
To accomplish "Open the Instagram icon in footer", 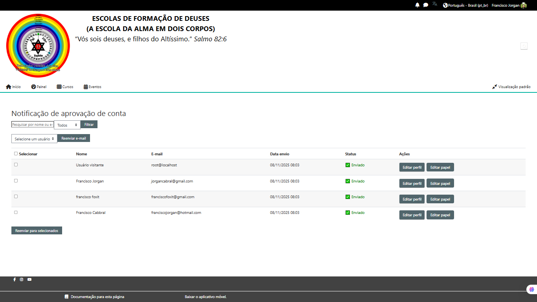I will point(22,280).
